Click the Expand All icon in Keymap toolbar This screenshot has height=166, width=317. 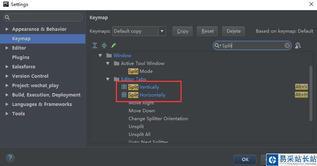tap(95, 45)
